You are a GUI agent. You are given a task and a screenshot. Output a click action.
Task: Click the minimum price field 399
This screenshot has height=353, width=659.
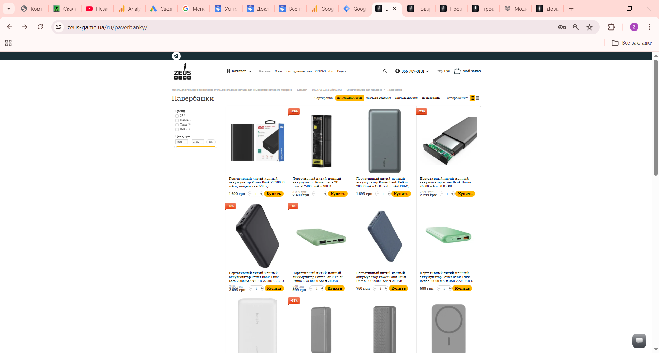point(182,142)
